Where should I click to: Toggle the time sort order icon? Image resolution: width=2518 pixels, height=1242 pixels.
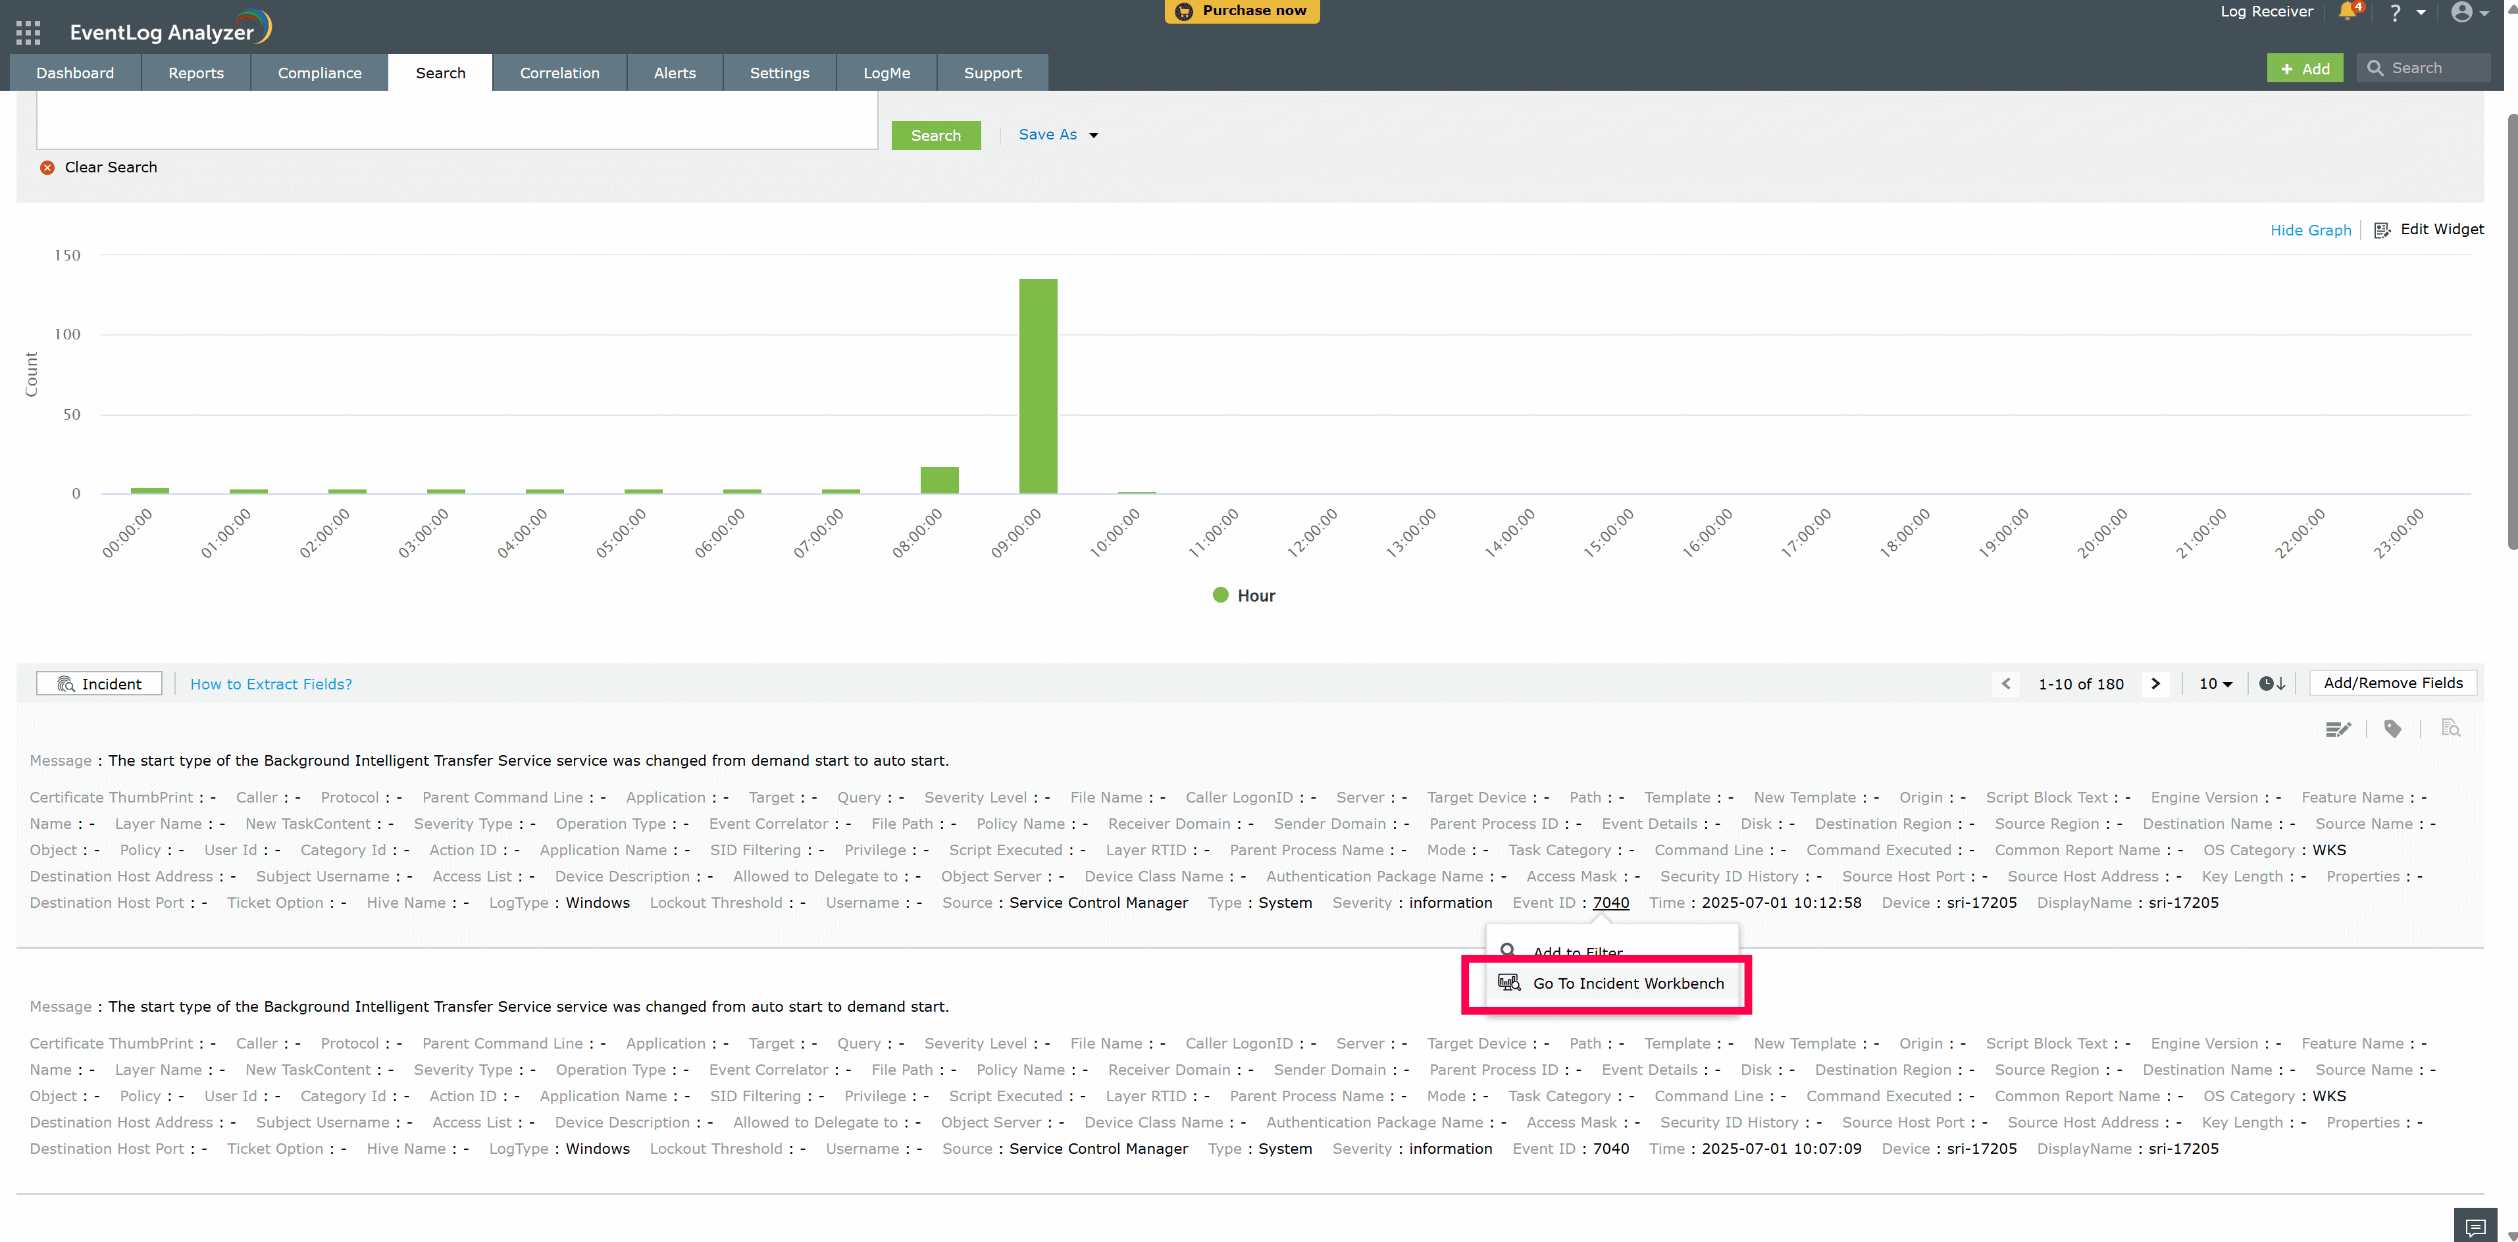(2272, 683)
